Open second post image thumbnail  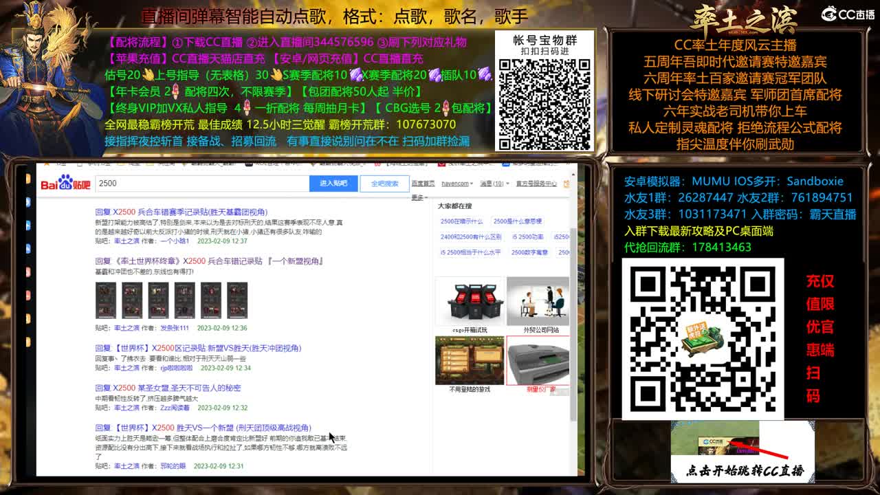132,300
